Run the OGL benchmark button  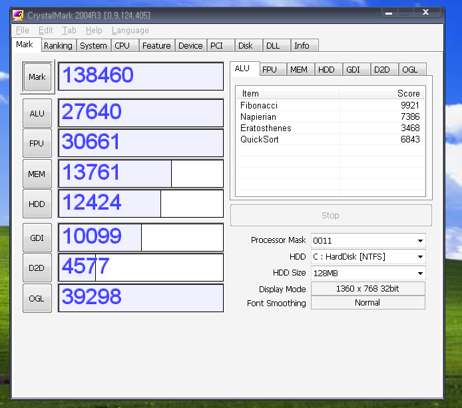pyautogui.click(x=37, y=298)
